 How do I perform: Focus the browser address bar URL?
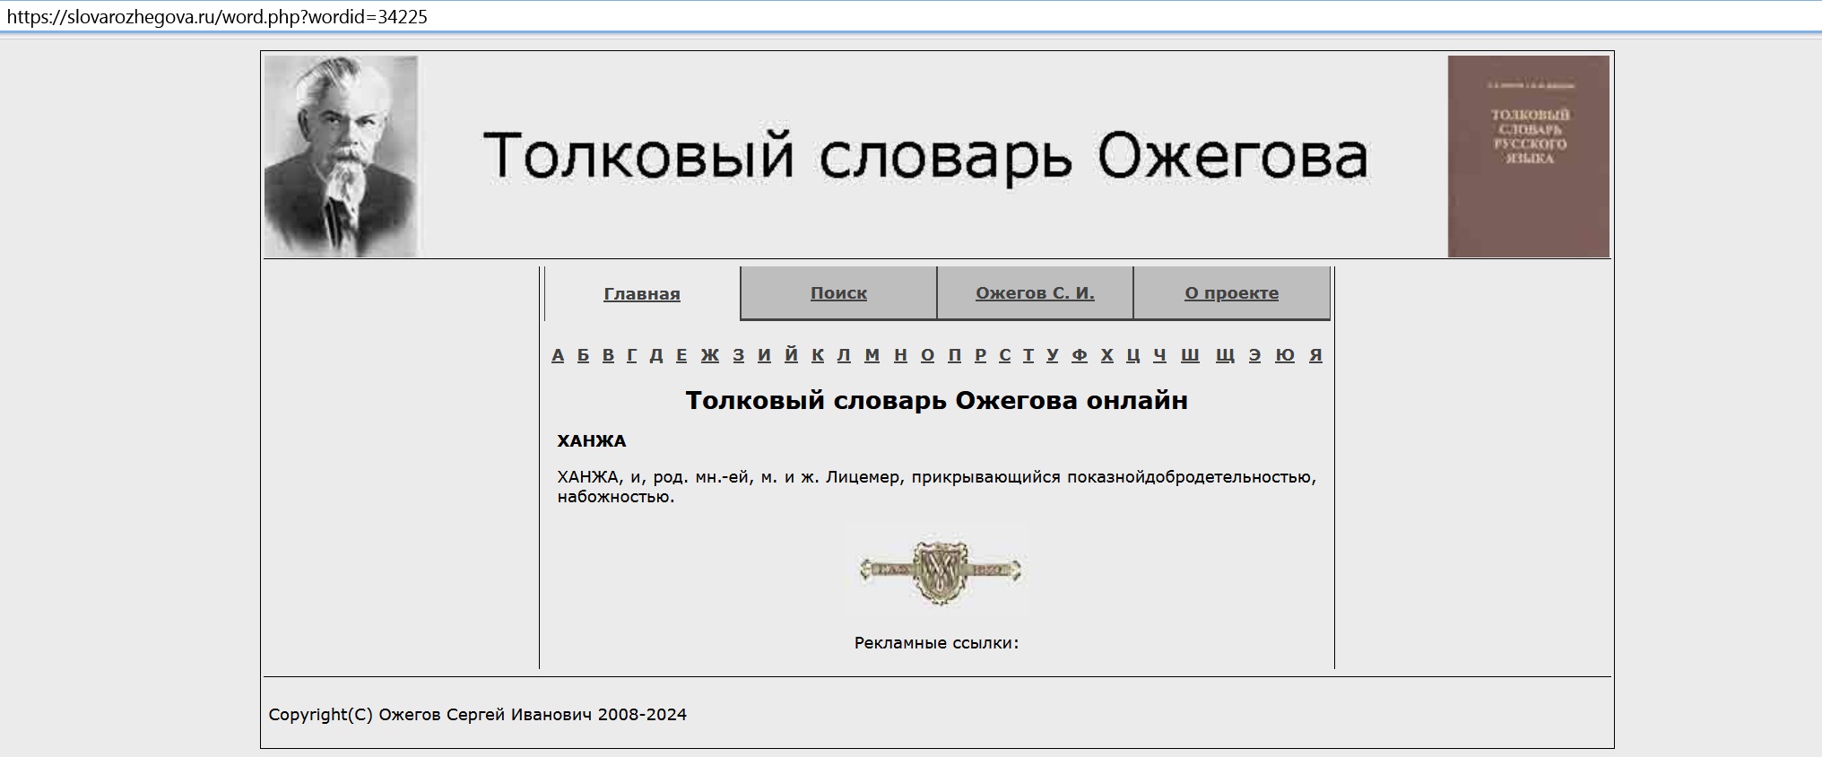click(x=217, y=17)
